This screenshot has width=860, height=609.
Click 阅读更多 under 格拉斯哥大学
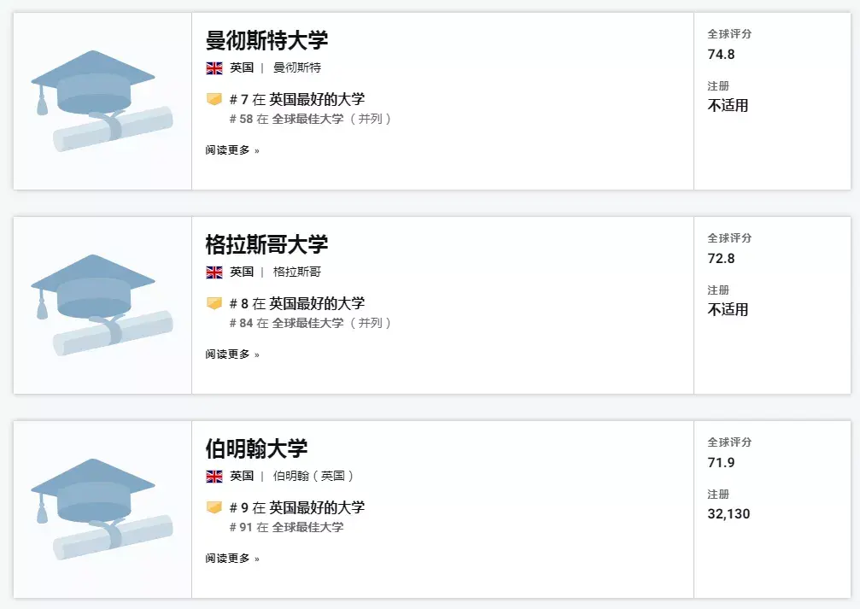click(x=232, y=354)
